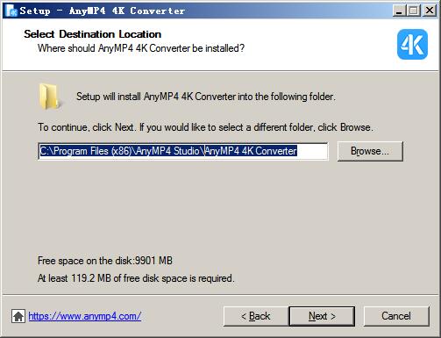Close the setup wizard window
The height and width of the screenshot is (338, 441).
pos(430,11)
